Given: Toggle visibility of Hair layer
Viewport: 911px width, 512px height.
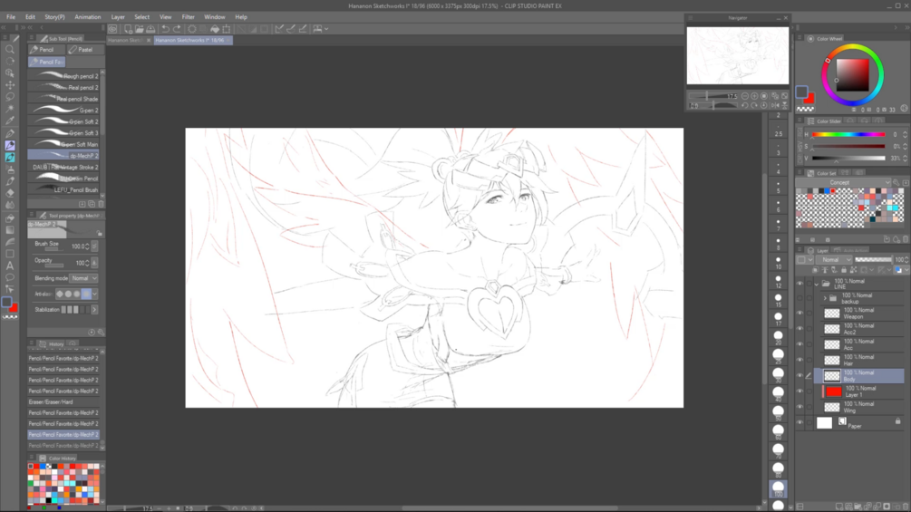Looking at the screenshot, I should click(800, 360).
